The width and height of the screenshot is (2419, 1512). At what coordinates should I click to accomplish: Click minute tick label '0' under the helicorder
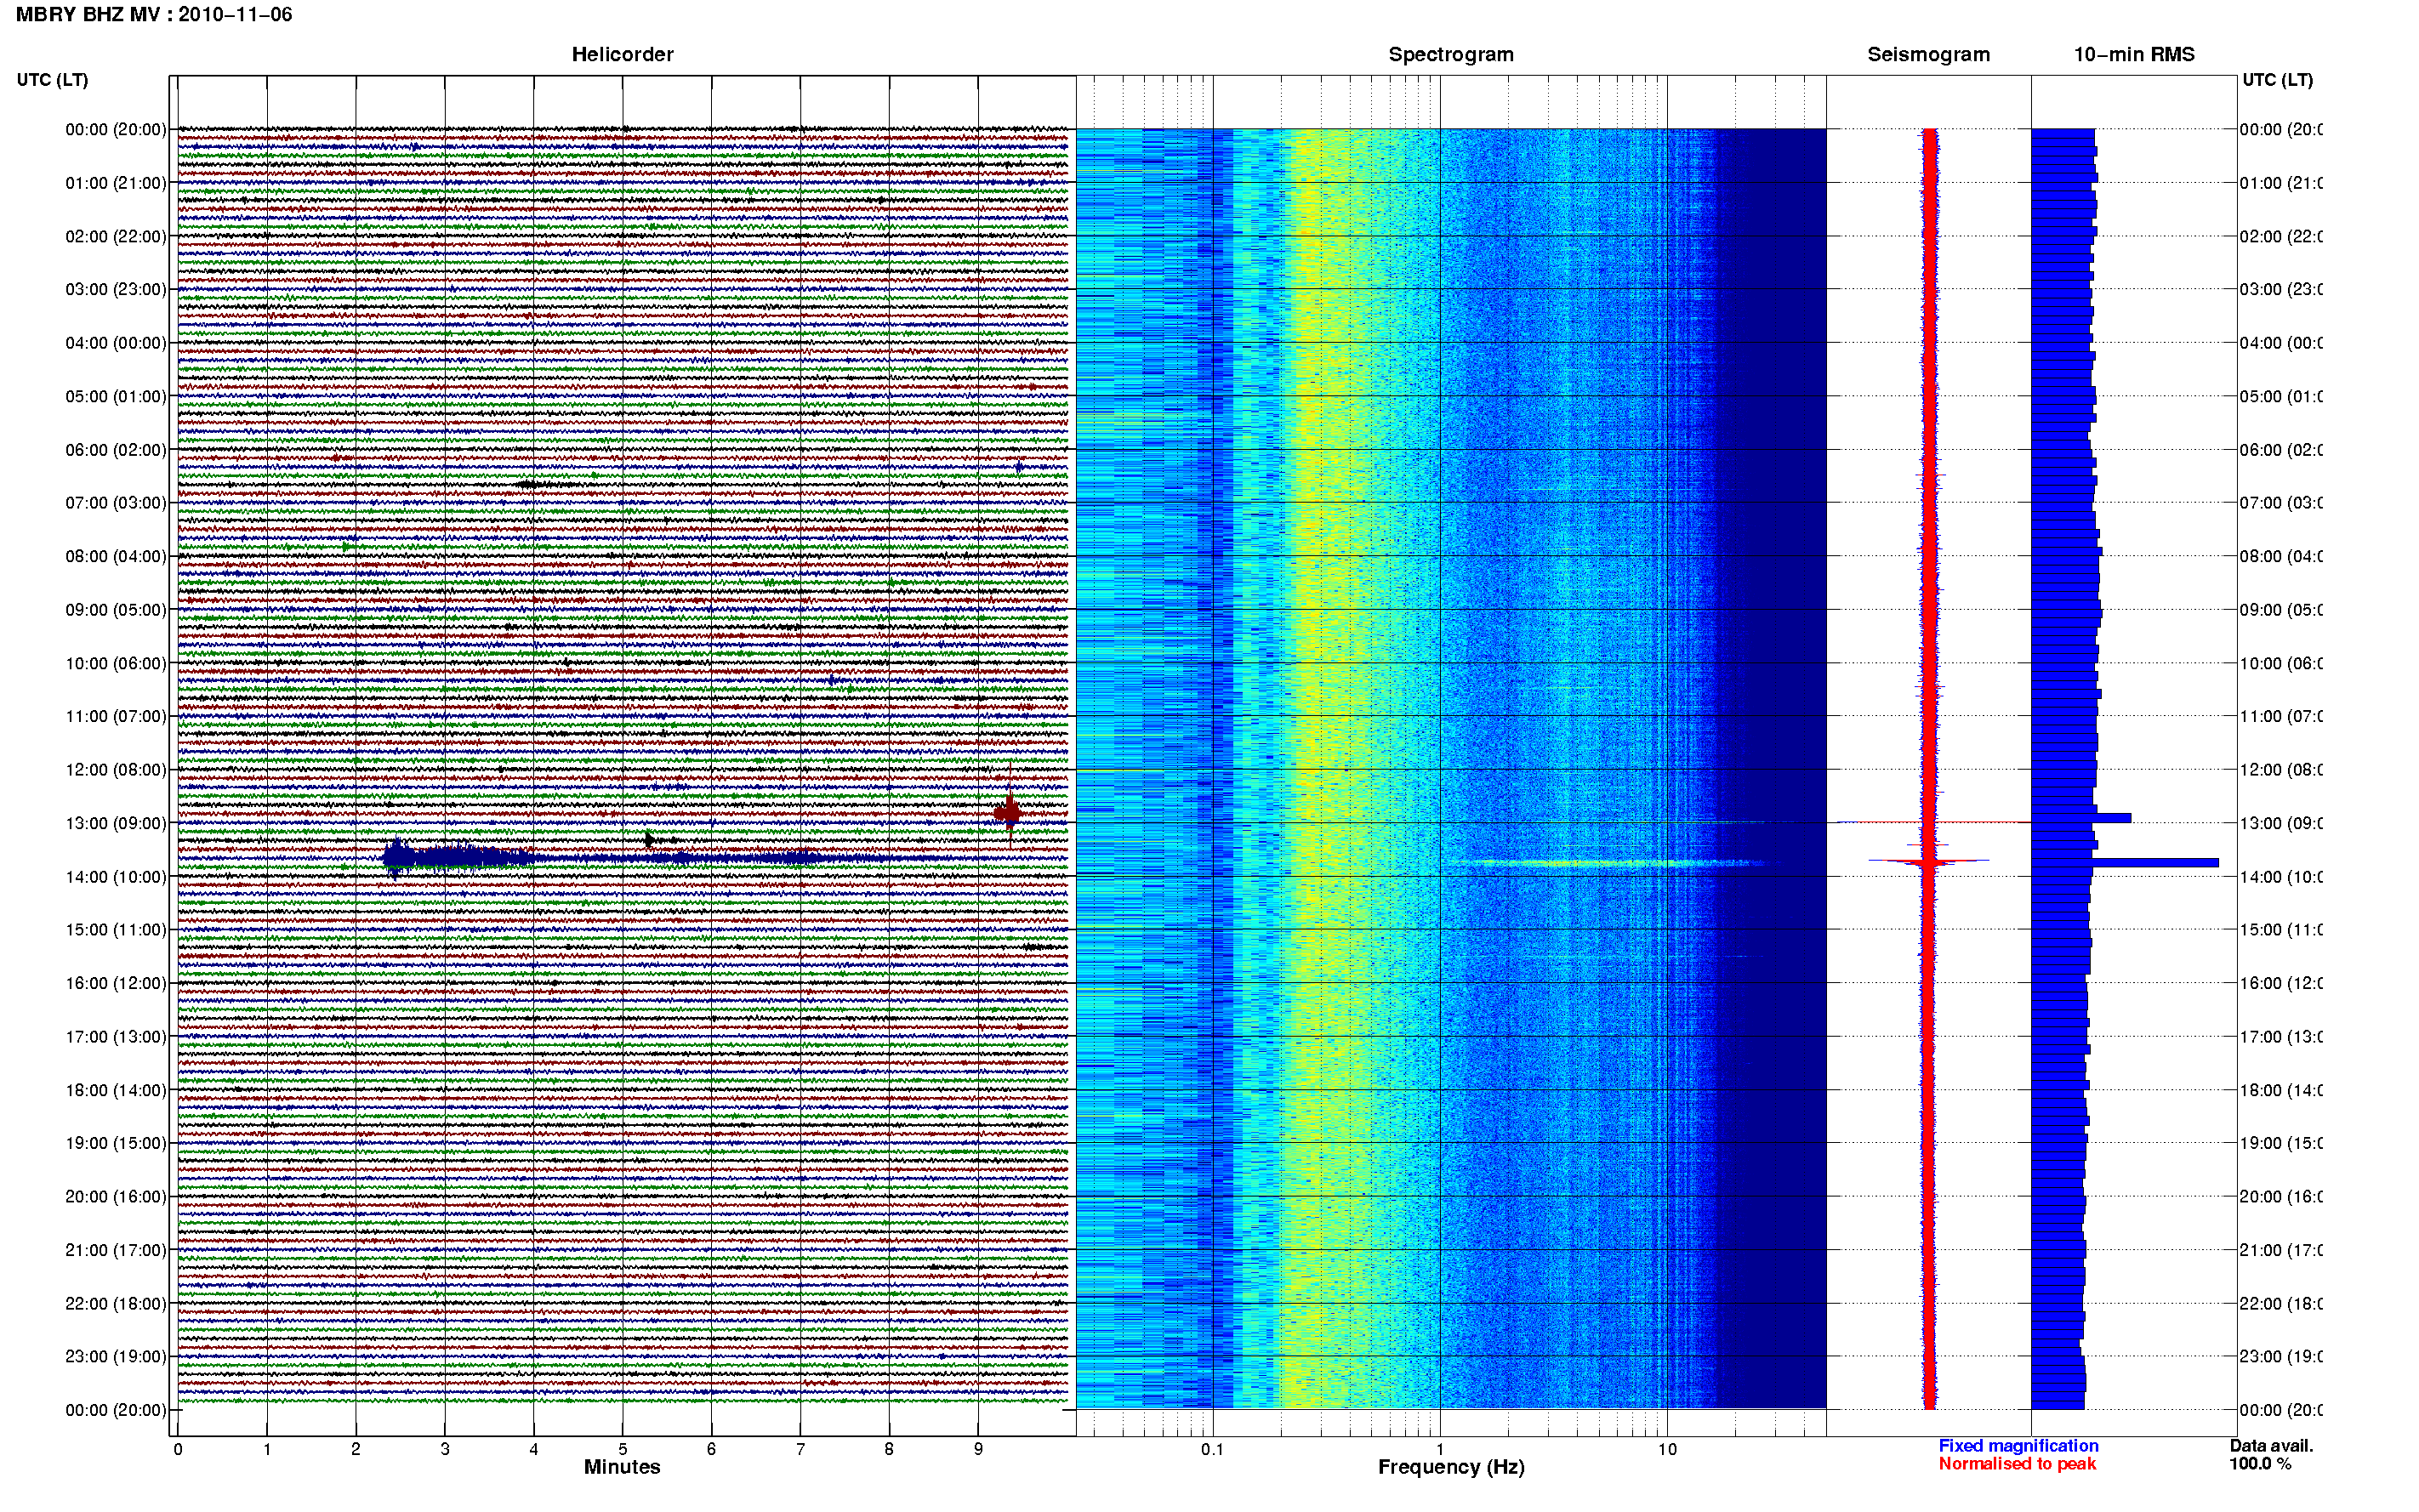click(x=178, y=1449)
